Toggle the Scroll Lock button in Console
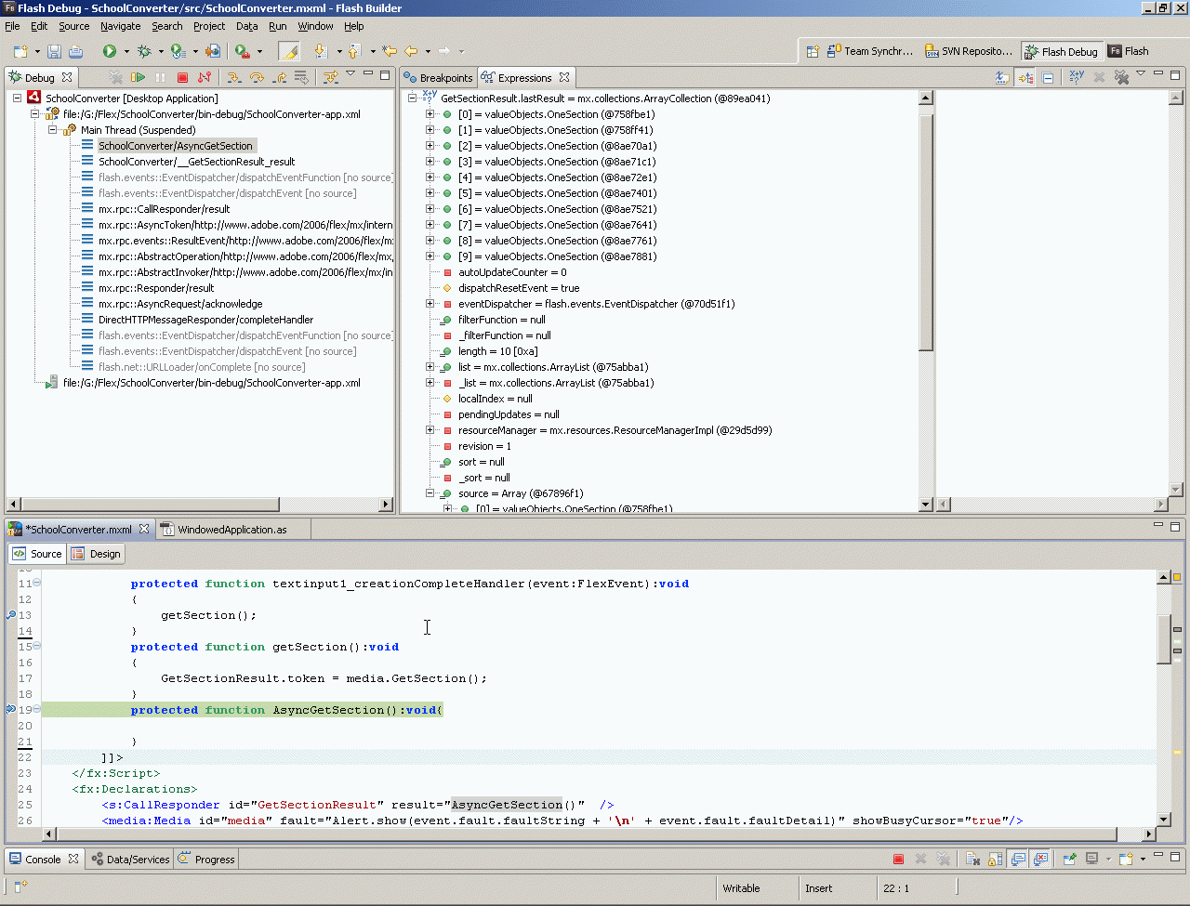This screenshot has width=1190, height=906. pyautogui.click(x=995, y=860)
